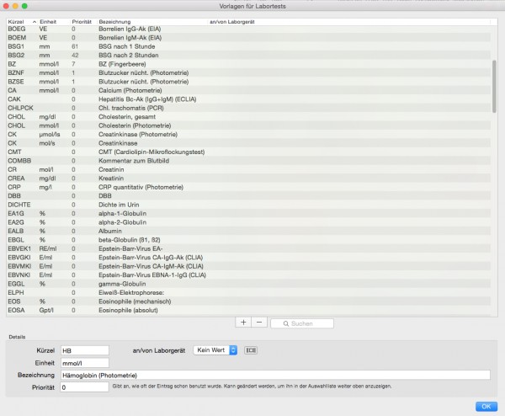Select row Eiweiß-Elektrophorese:

click(x=248, y=292)
